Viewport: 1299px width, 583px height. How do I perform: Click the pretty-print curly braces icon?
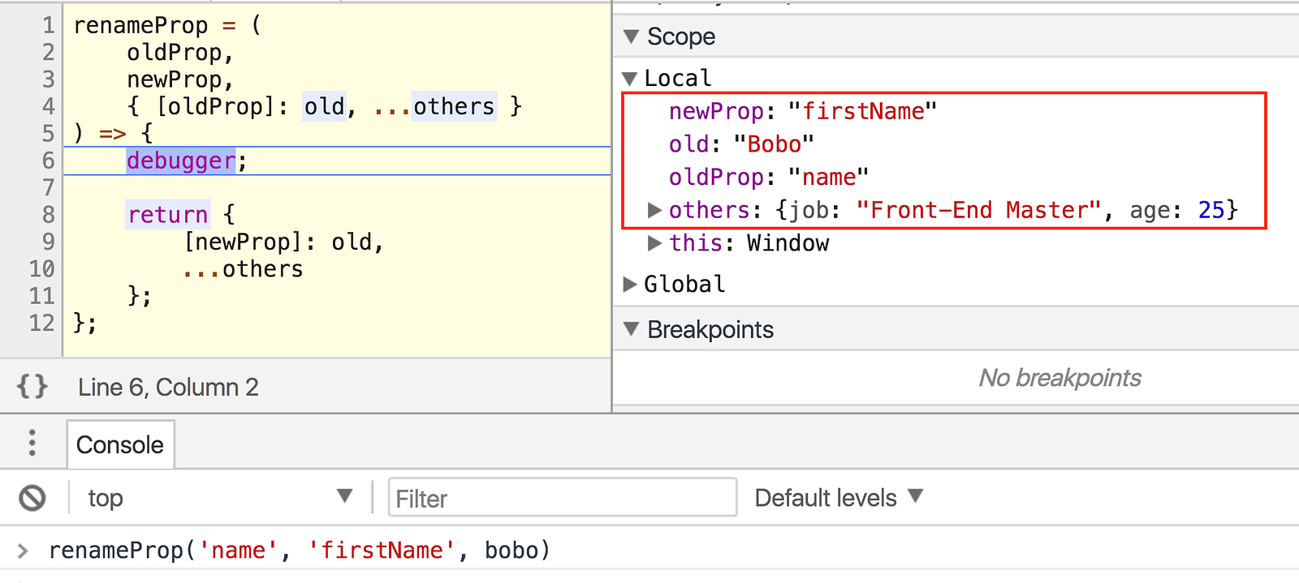32,387
